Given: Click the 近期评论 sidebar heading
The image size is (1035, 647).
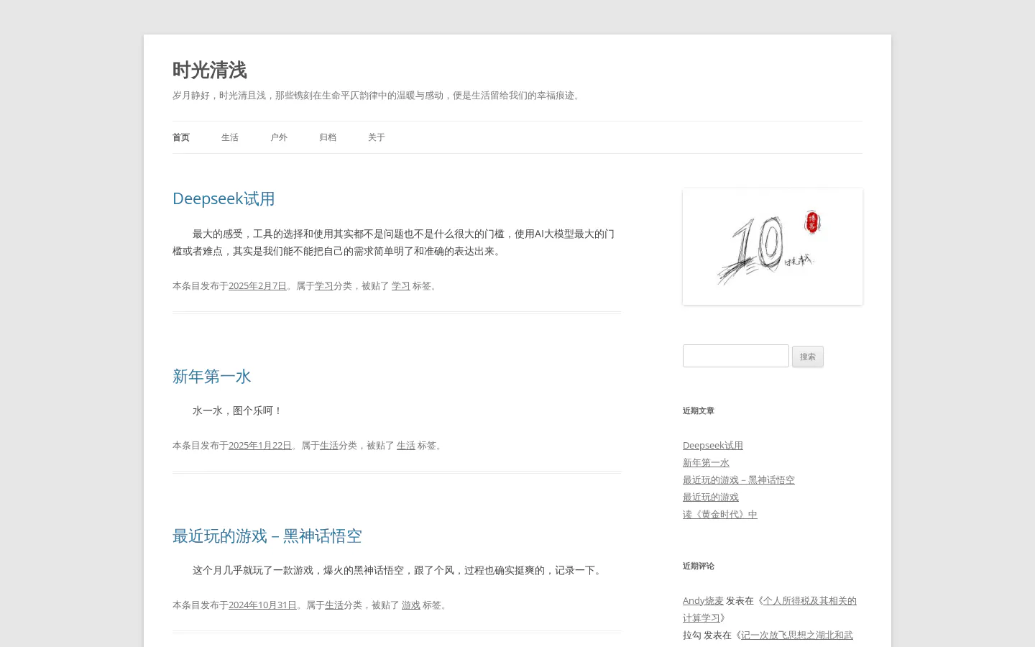Looking at the screenshot, I should [x=699, y=566].
